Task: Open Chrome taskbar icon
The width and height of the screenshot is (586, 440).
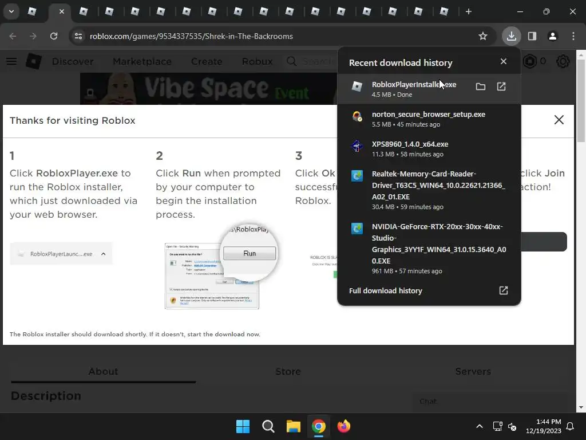Action: coord(319,426)
